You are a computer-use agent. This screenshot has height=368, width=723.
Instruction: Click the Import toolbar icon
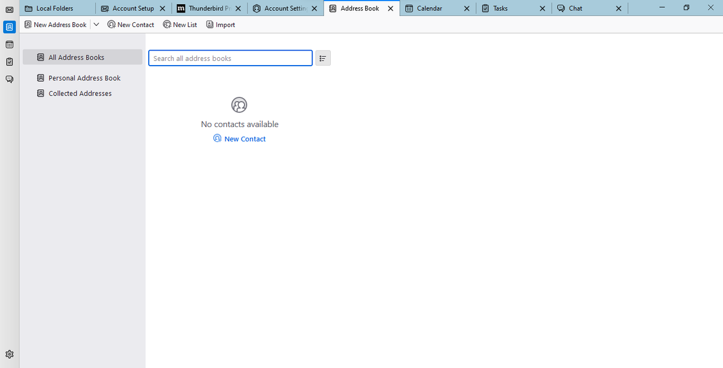[220, 25]
